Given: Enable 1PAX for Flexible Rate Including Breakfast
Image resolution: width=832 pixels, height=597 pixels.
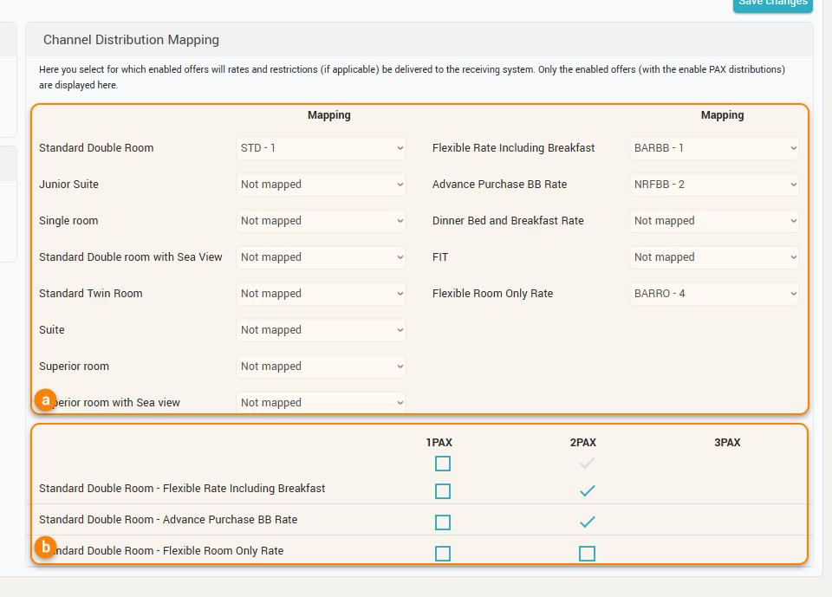Looking at the screenshot, I should point(443,491).
